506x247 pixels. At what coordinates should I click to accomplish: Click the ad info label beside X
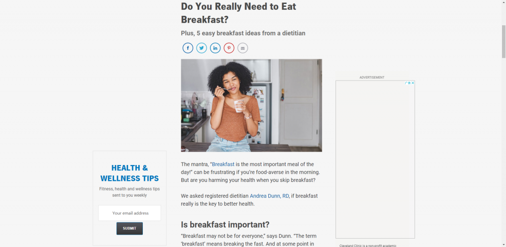408,83
